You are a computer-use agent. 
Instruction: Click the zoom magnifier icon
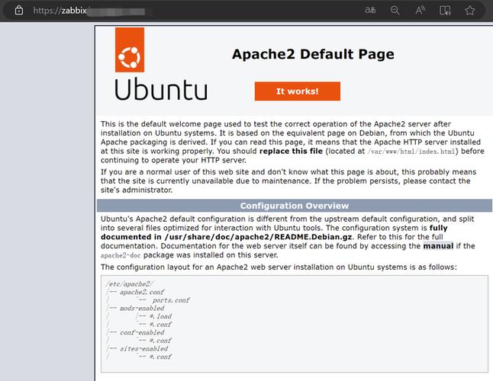click(x=395, y=11)
